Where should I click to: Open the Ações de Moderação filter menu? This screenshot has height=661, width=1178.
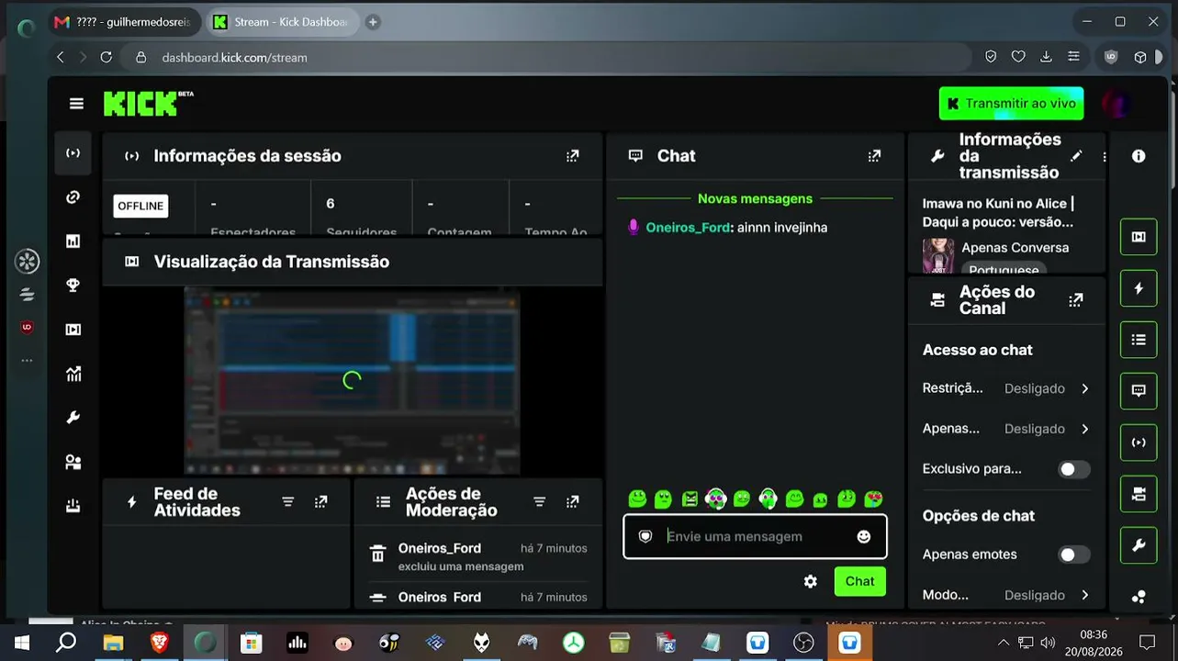point(540,502)
